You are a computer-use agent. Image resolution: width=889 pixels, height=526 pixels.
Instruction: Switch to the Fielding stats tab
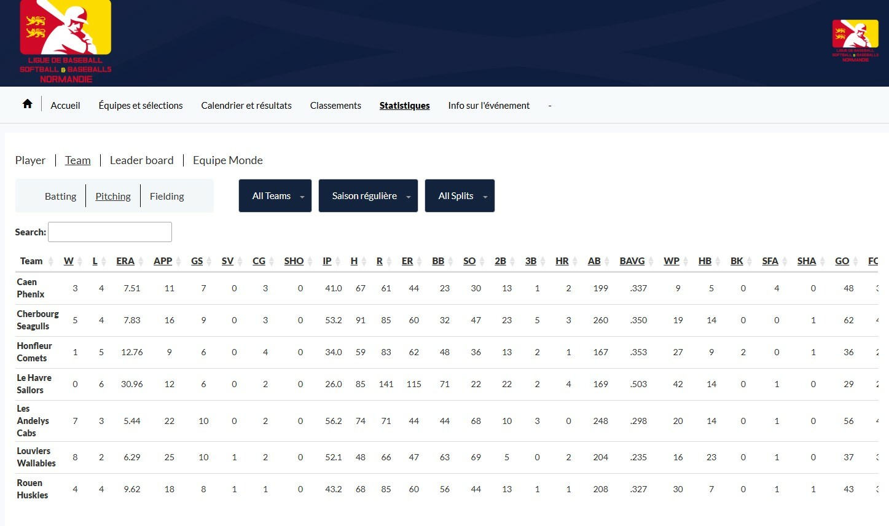(x=166, y=197)
